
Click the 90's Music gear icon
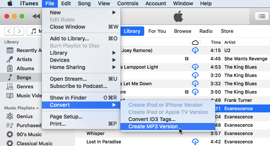click(x=10, y=134)
